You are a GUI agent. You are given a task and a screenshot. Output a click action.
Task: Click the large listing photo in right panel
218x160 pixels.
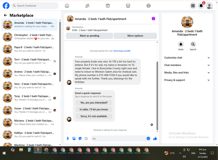pos(187,22)
